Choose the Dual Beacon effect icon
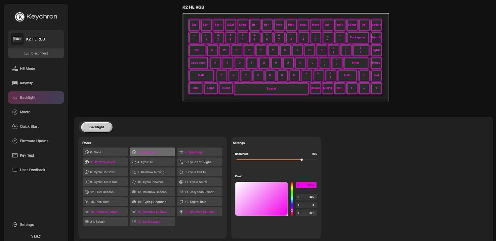496x241 pixels. 87,192
